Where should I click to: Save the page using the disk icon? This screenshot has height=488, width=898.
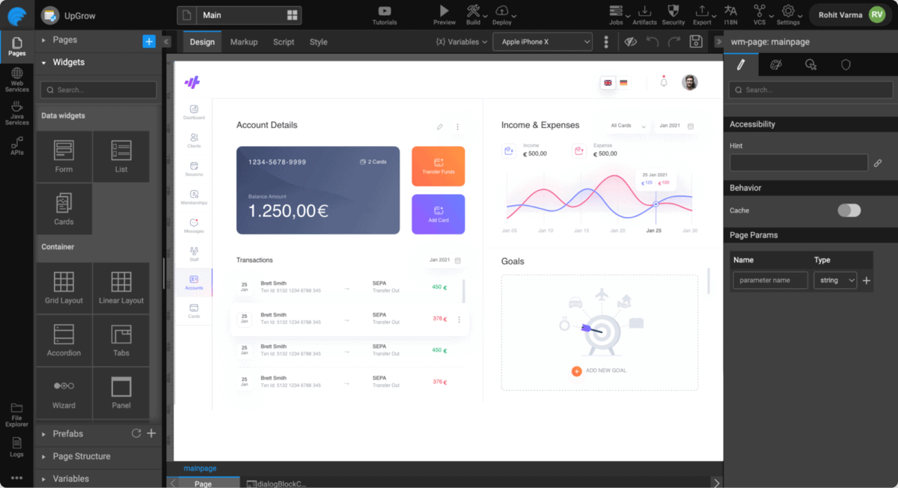pos(695,42)
